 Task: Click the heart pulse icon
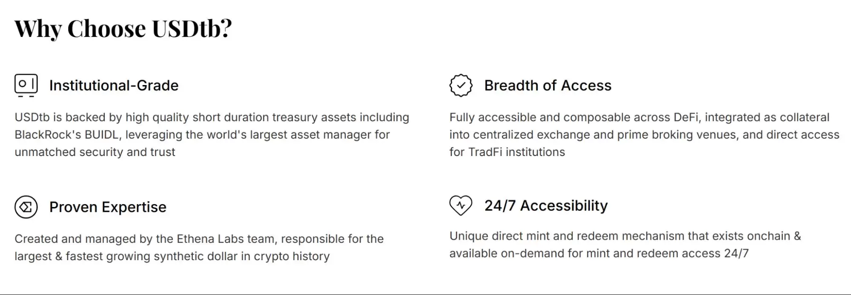pyautogui.click(x=461, y=205)
